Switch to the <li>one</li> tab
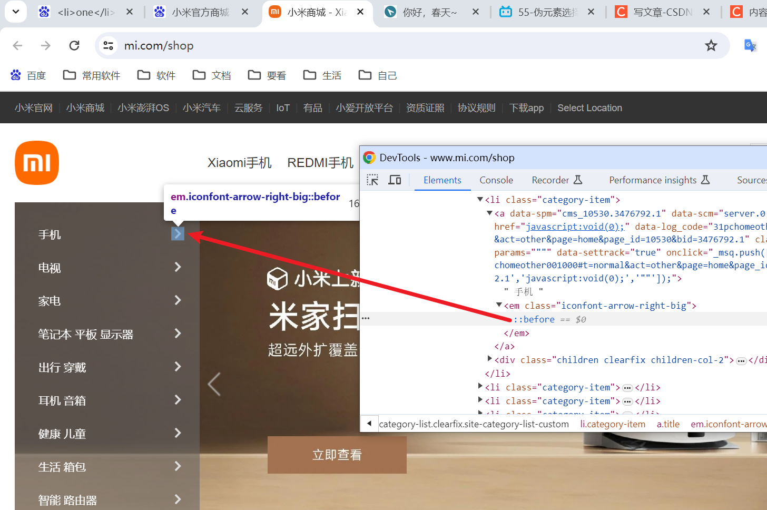The image size is (767, 510). pyautogui.click(x=86, y=12)
